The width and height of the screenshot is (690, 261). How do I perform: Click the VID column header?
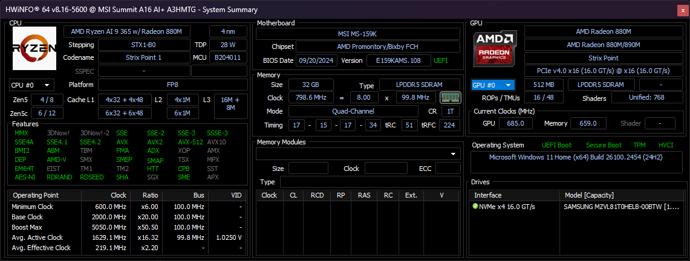[227, 195]
